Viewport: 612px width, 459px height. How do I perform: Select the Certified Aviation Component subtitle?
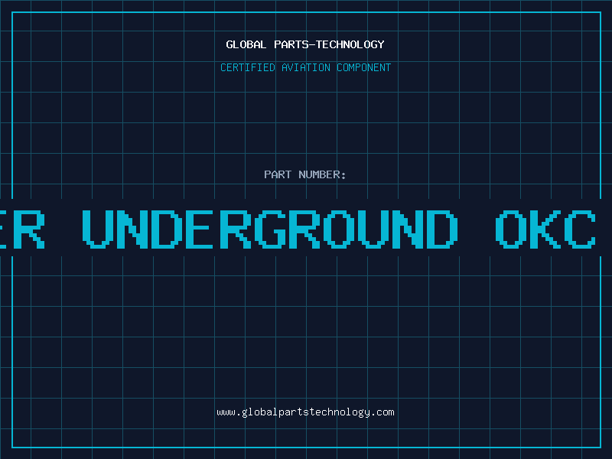click(305, 67)
